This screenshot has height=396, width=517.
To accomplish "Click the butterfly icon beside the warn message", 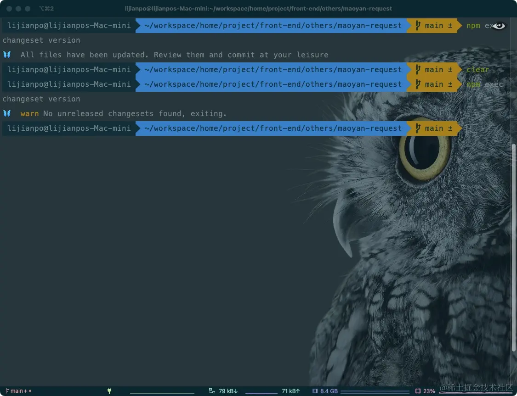I will (x=7, y=113).
